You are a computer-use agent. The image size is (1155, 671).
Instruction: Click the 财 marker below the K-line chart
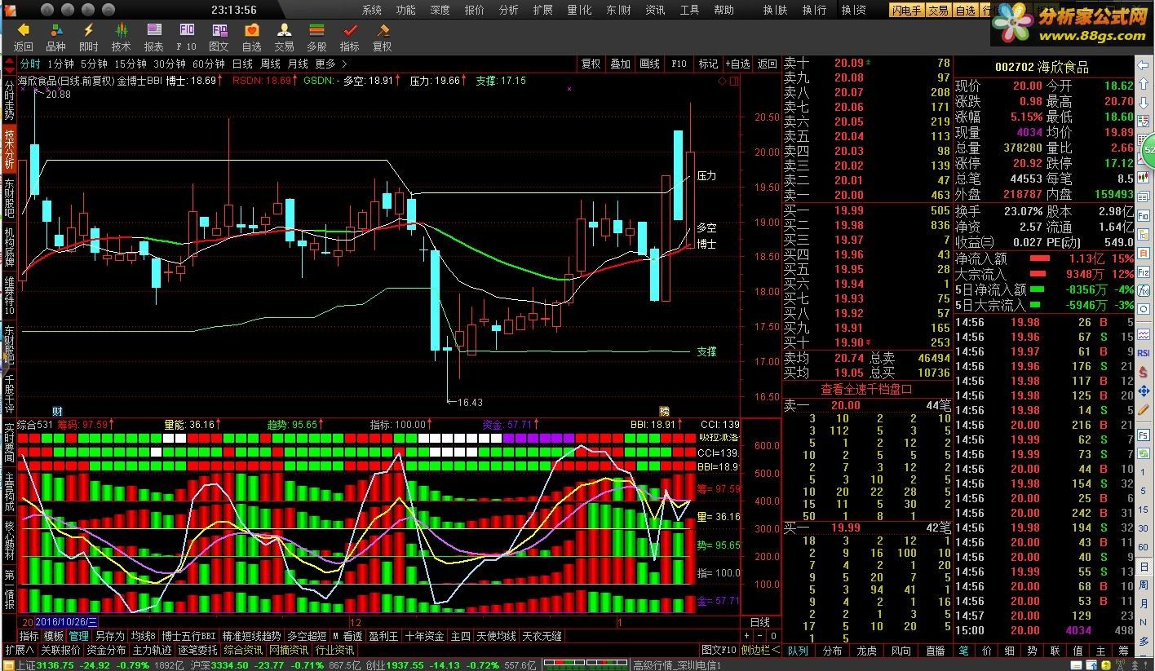point(57,411)
